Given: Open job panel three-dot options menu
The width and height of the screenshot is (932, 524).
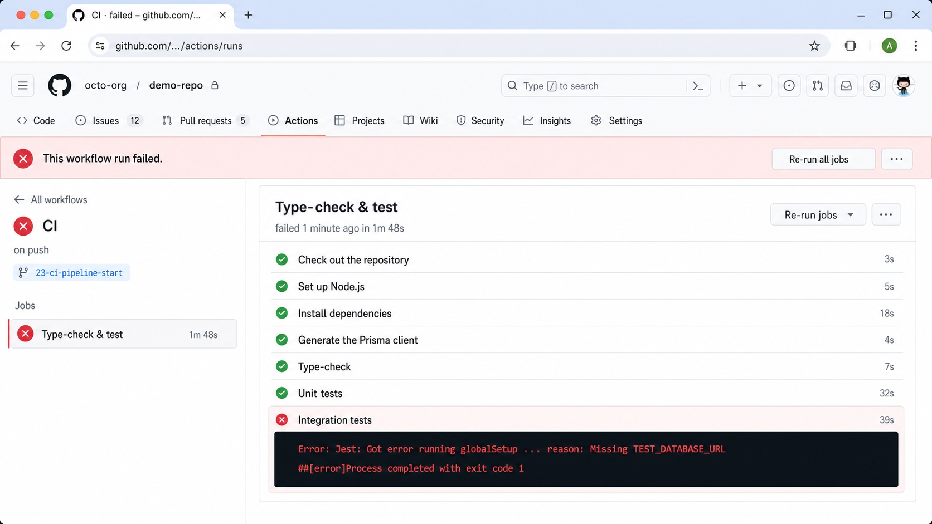Looking at the screenshot, I should (886, 215).
